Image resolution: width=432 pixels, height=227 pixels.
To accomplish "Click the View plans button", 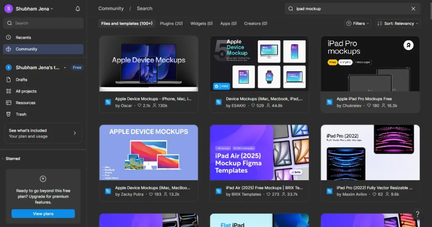I will 43,214.
